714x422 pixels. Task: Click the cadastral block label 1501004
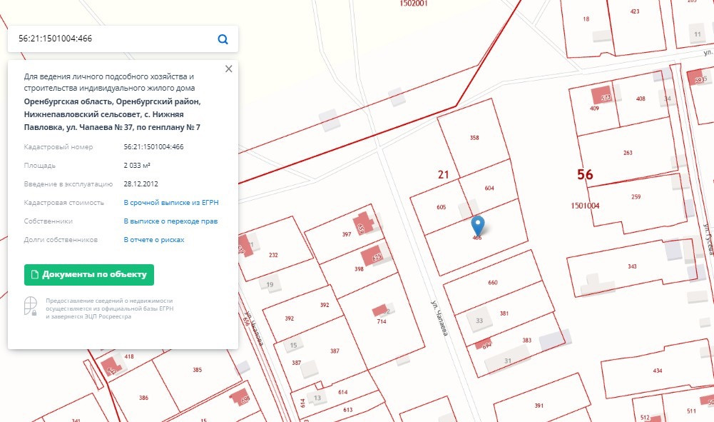pos(585,206)
